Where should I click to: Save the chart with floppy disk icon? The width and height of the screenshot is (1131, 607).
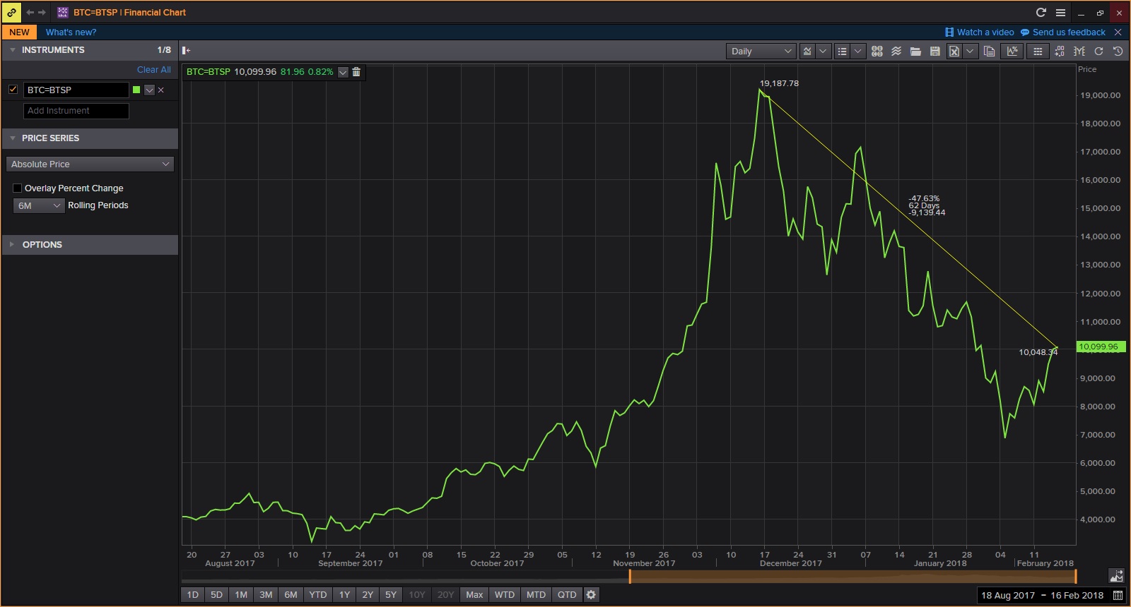click(934, 51)
